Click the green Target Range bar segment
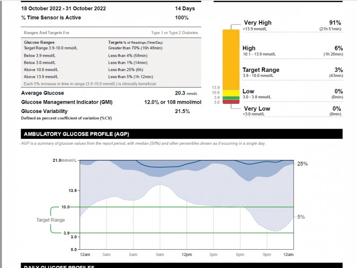The image size is (357, 268). (x=231, y=97)
